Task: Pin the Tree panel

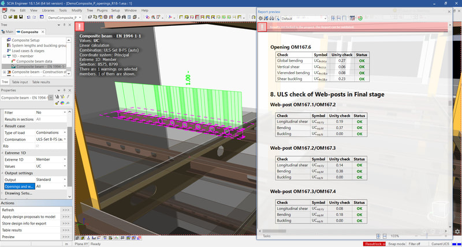Action: click(64, 25)
